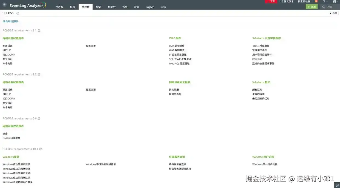
Task: Open the 支持 tab
Action: pos(163,7)
